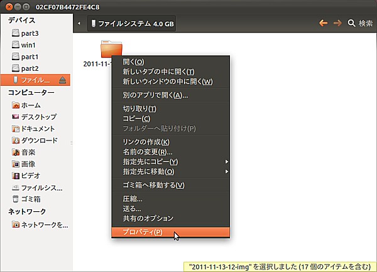Click the ファイルシス... computer filesystem icon

16,187
